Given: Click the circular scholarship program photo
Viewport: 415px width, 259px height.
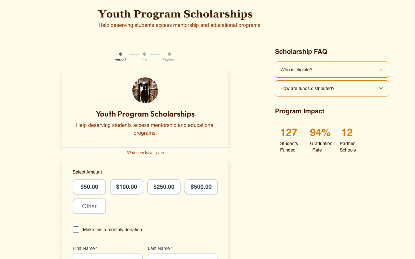Looking at the screenshot, I should [x=145, y=90].
